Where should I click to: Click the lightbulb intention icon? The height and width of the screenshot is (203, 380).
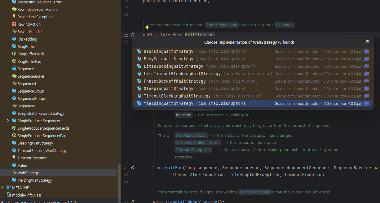(x=147, y=27)
